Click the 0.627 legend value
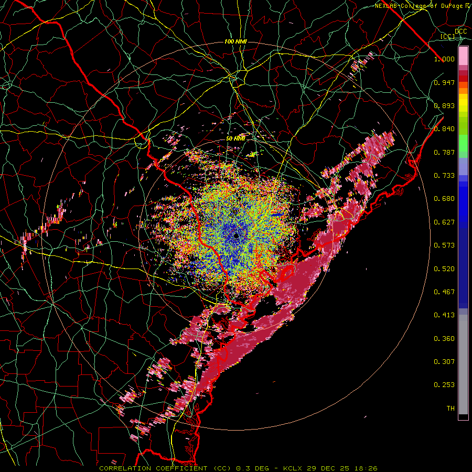The image size is (472, 472). point(444,222)
